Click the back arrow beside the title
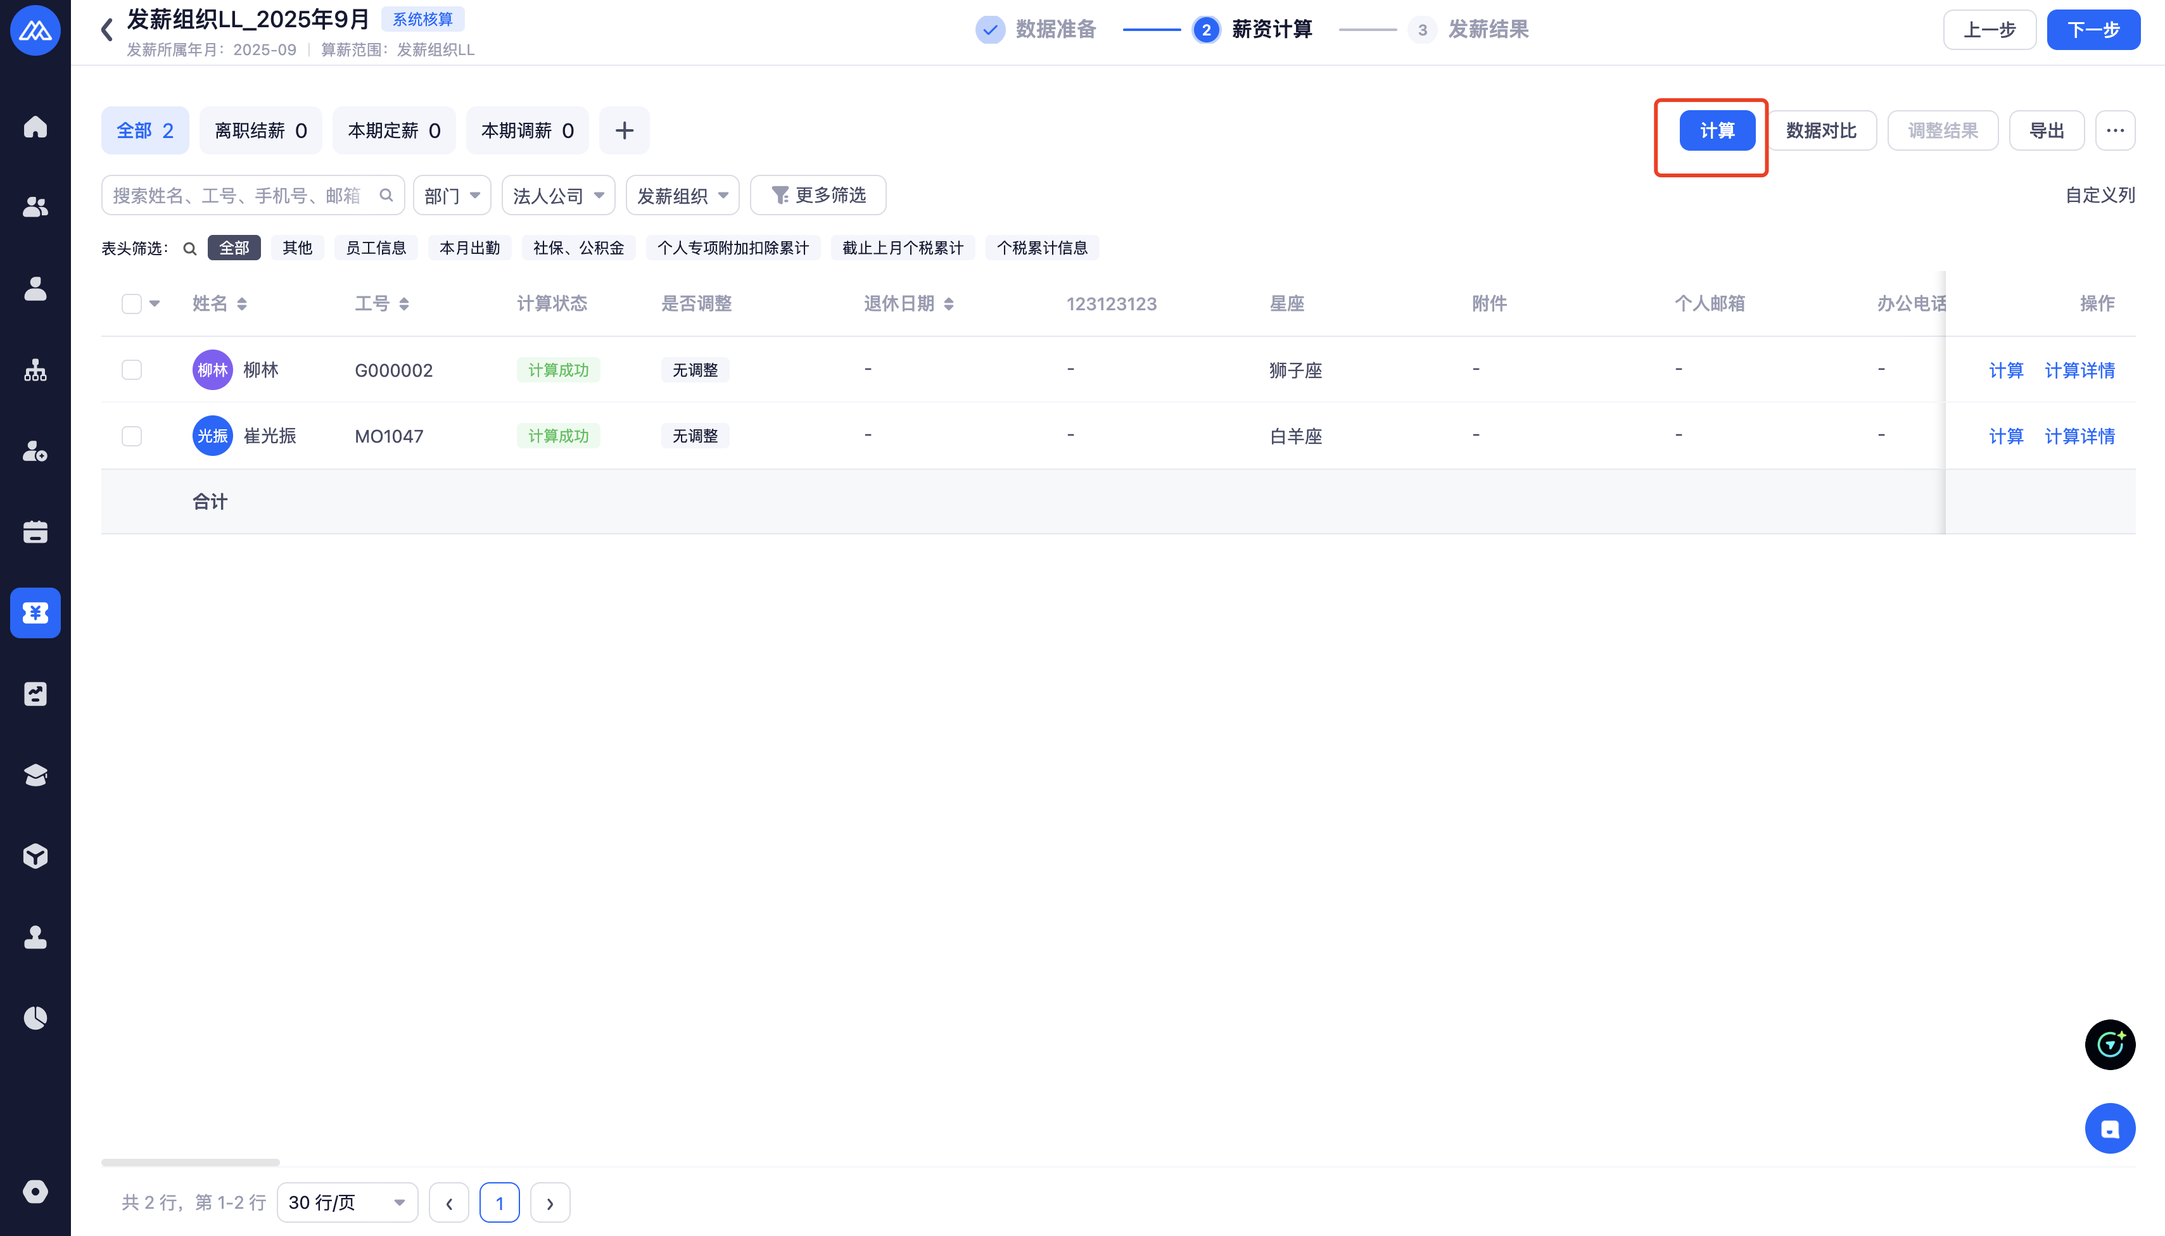This screenshot has height=1236, width=2165. point(107,30)
